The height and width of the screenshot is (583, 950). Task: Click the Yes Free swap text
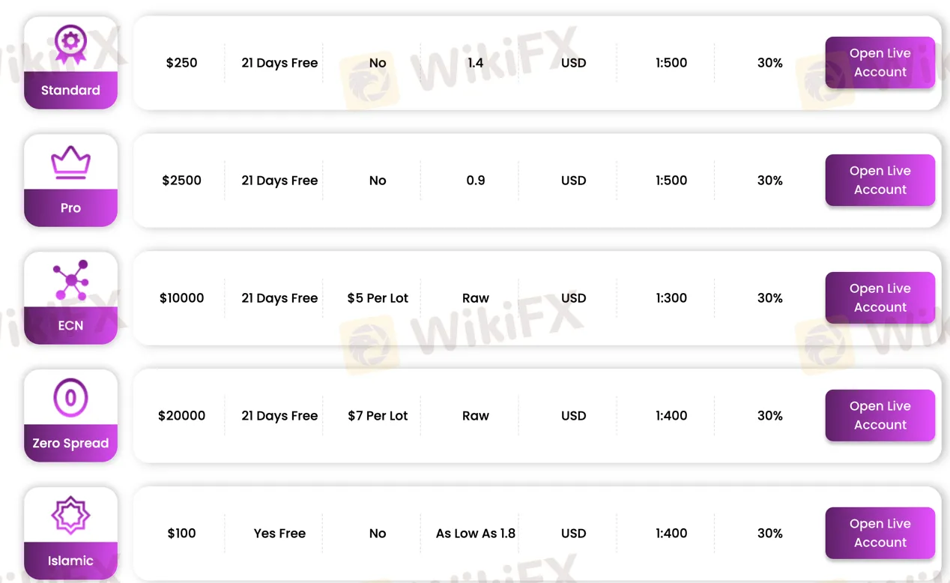click(x=279, y=534)
